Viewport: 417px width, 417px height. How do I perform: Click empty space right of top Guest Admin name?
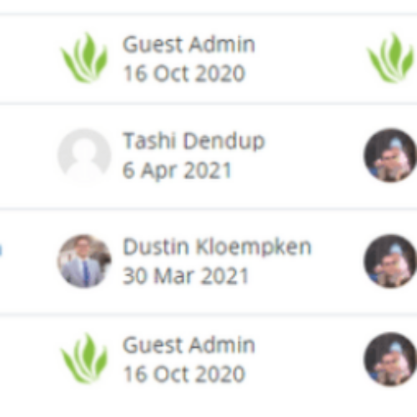[310, 44]
